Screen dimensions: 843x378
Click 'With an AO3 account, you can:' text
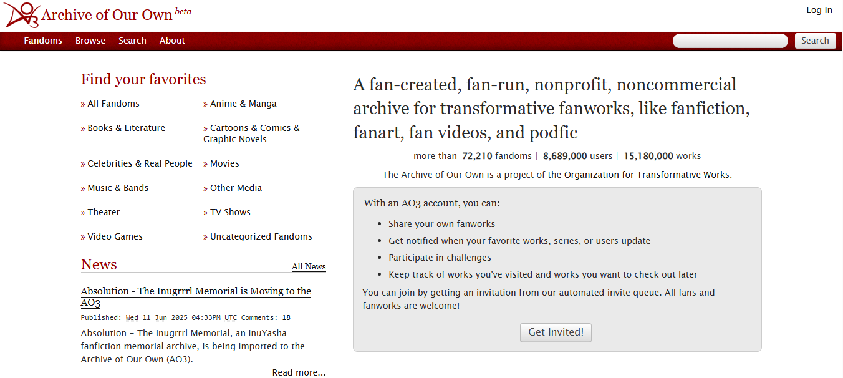tap(431, 203)
